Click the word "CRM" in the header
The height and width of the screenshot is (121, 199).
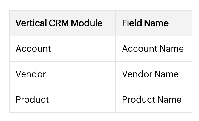[x=55, y=23]
